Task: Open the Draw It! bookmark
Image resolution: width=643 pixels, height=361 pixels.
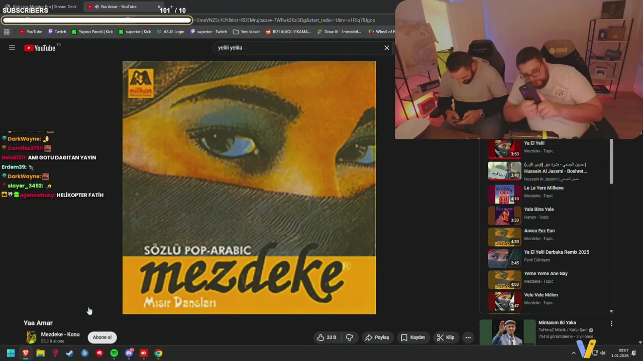Action: point(339,32)
